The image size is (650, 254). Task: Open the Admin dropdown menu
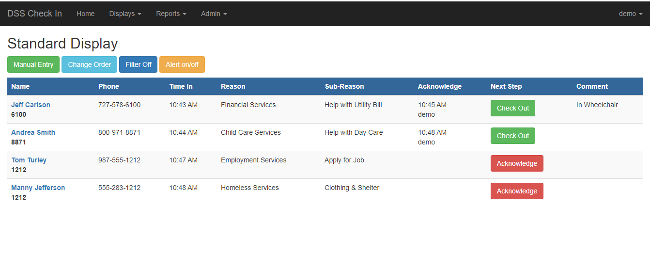[x=214, y=14]
